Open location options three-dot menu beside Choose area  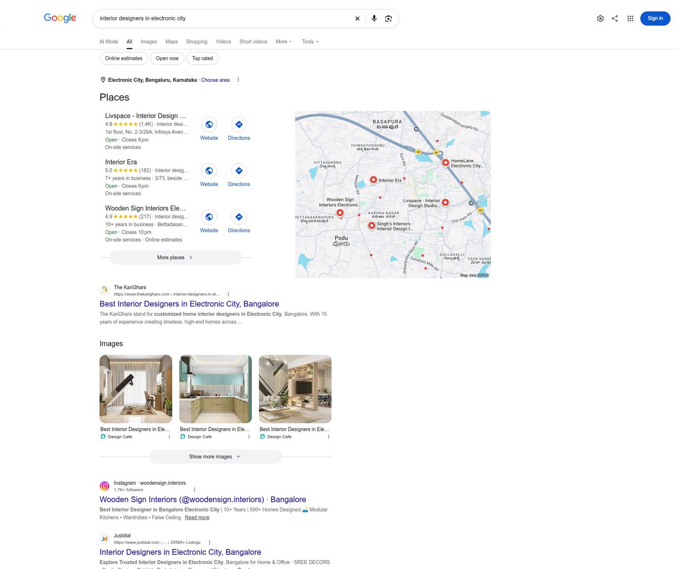(238, 80)
